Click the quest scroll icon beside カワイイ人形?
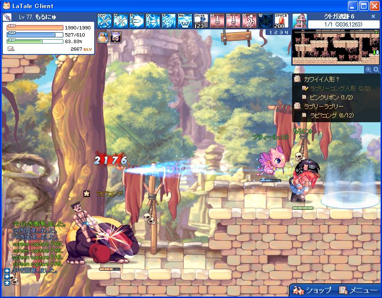382x298 pixels. pos(297,79)
